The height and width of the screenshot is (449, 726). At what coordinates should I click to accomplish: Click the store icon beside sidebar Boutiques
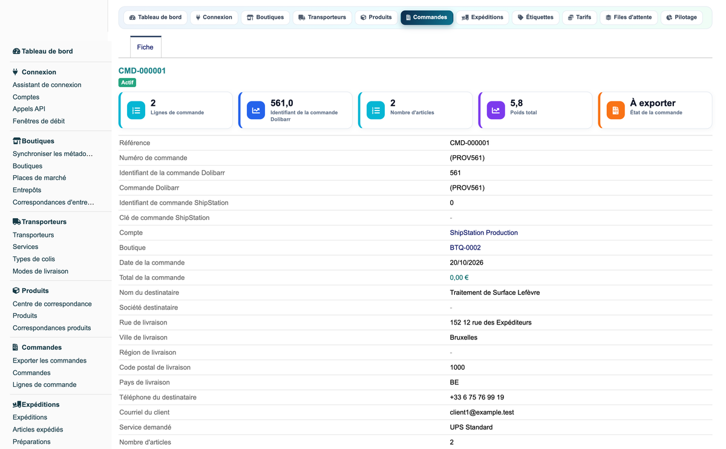[x=17, y=141]
